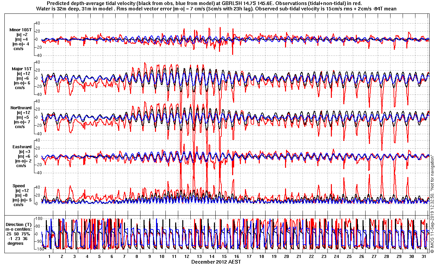Click "|o| =2" under Minor 105T
The height and width of the screenshot is (269, 438).
pos(22,35)
